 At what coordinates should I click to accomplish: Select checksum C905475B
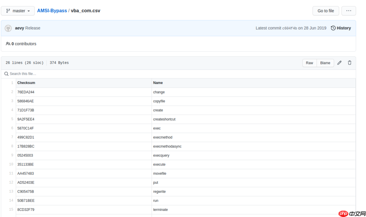coord(25,192)
